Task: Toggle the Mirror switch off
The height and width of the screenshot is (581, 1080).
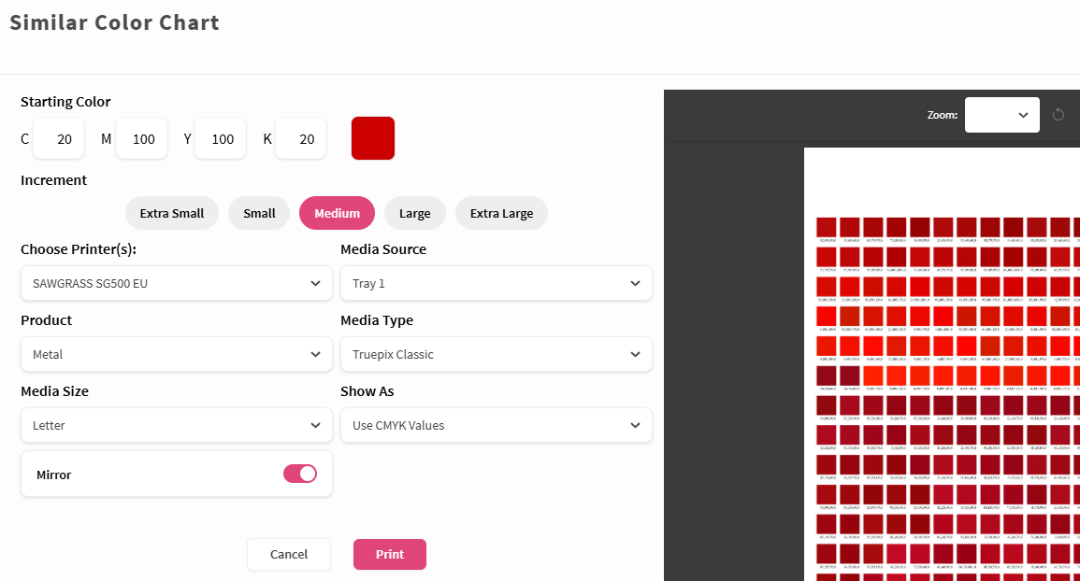Action: pyautogui.click(x=299, y=474)
